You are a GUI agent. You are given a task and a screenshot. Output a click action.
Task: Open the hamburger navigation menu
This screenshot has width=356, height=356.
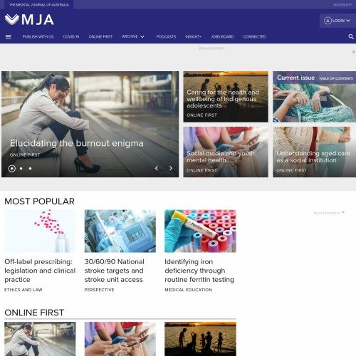(9, 37)
